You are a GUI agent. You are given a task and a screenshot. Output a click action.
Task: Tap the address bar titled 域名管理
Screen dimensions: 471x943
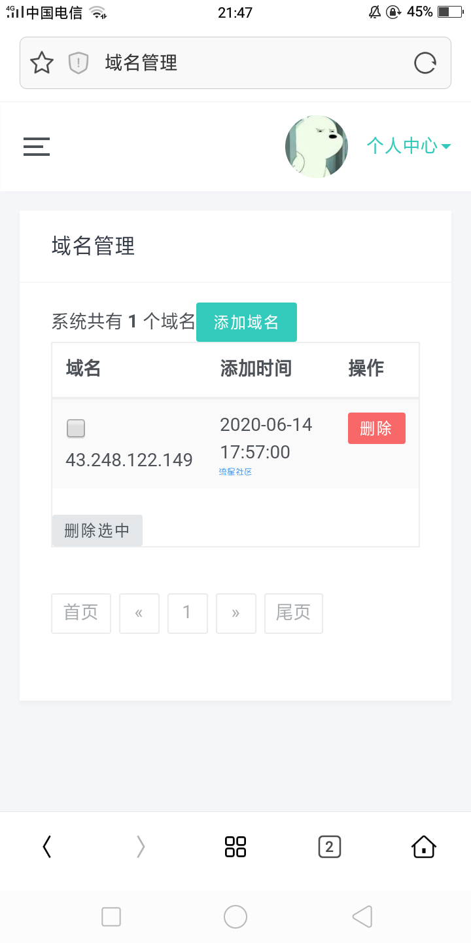235,63
